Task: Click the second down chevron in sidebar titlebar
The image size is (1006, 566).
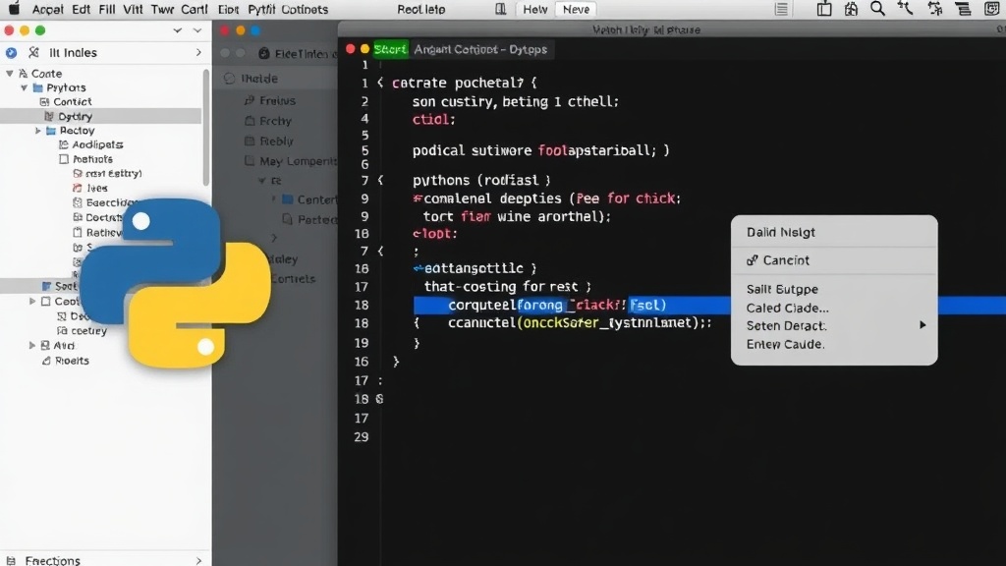Action: [196, 30]
